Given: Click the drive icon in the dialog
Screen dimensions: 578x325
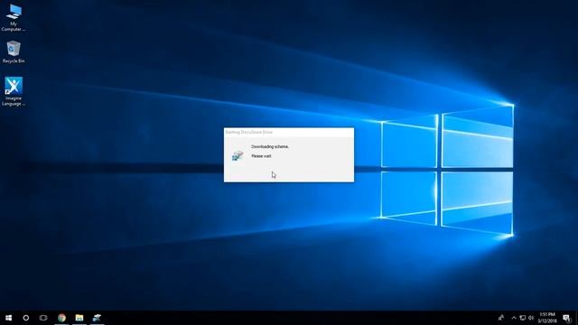Looking at the screenshot, I should click(238, 155).
